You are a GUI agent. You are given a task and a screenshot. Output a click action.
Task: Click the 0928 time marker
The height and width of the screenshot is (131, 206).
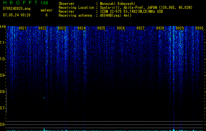click(160, 28)
